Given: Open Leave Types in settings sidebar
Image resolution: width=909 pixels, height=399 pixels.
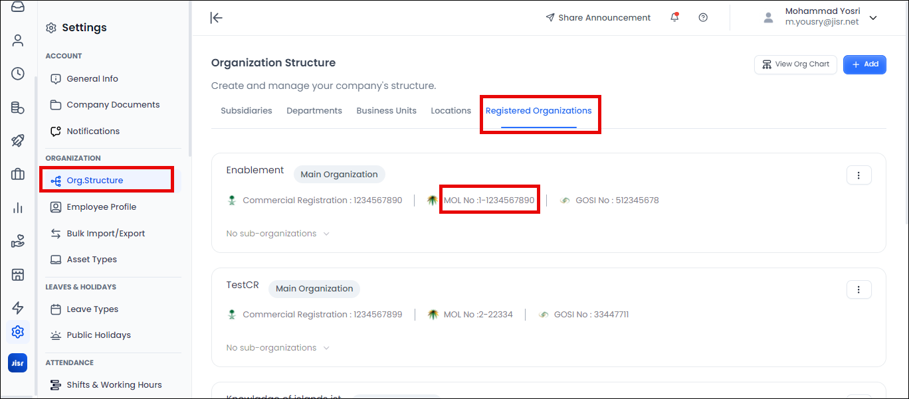Looking at the screenshot, I should (92, 309).
